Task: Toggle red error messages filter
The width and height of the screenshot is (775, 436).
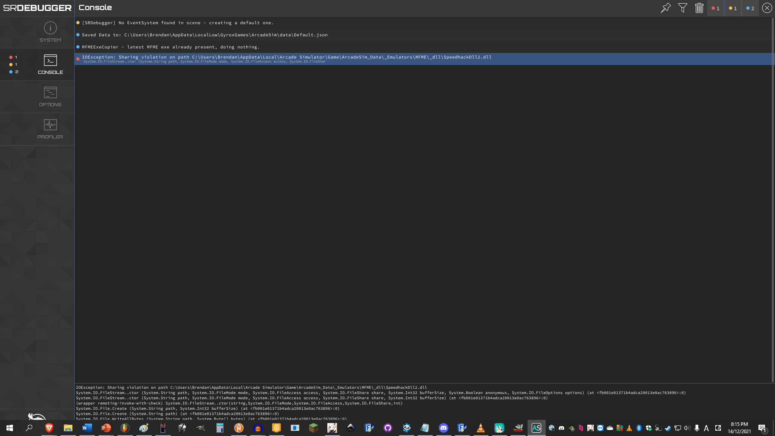Action: [x=716, y=8]
